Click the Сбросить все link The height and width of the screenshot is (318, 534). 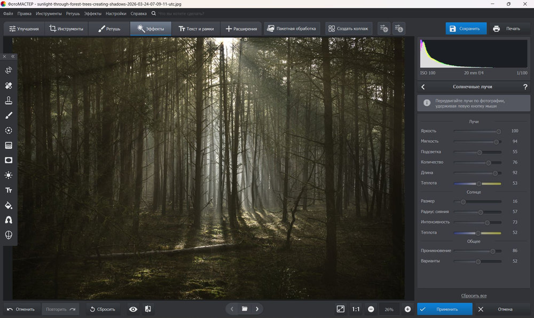[474, 296]
